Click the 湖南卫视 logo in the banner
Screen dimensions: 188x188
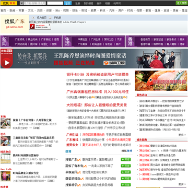coord(114,63)
